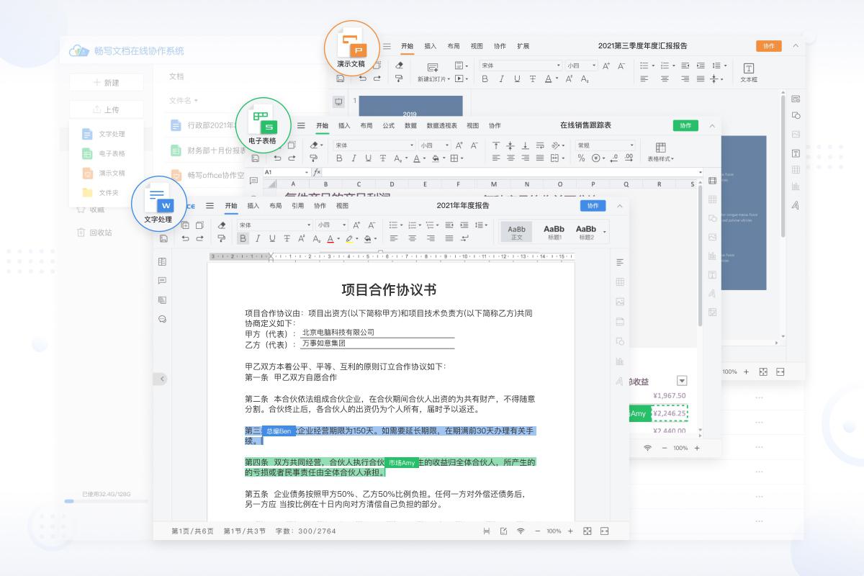Expand the heading styles gallery arrow
This screenshot has width=864, height=576.
605,231
